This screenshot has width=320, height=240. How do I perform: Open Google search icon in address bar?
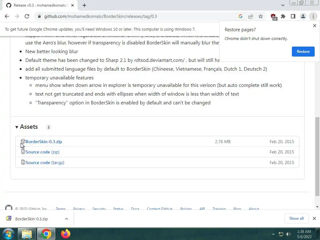tap(240, 16)
